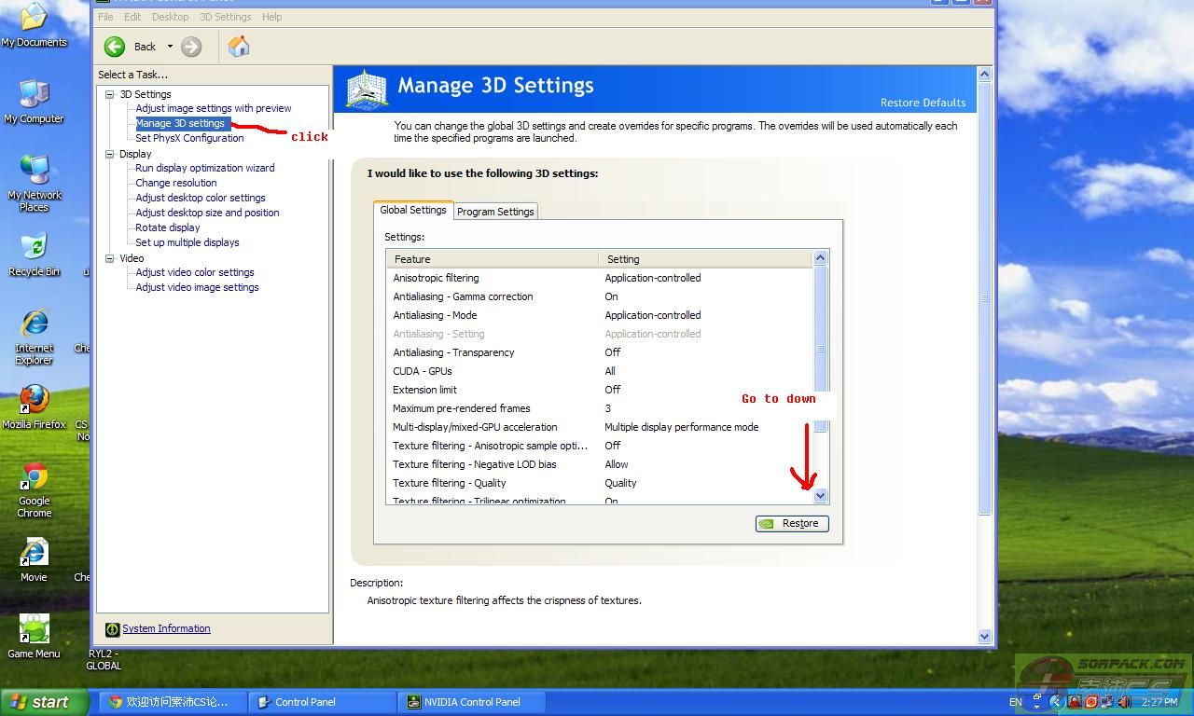Click the green Back arrow icon
1194x716 pixels.
[115, 47]
